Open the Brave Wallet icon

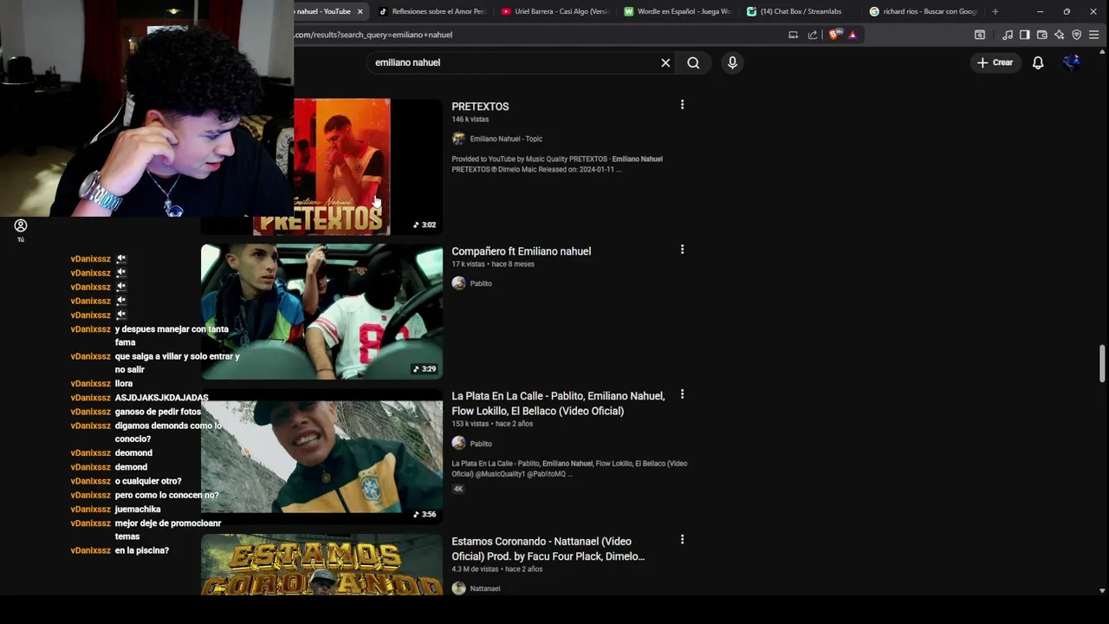(1041, 35)
